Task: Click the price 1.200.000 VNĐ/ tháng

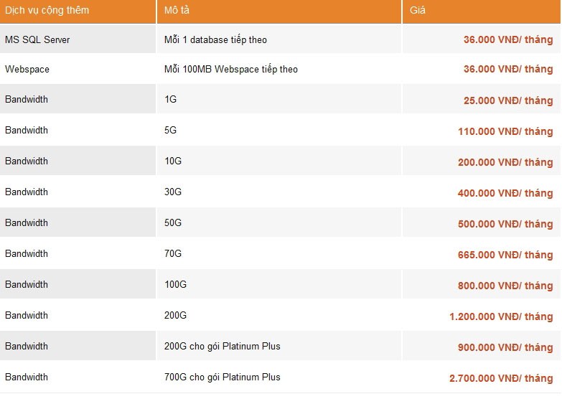Action: [x=501, y=316]
